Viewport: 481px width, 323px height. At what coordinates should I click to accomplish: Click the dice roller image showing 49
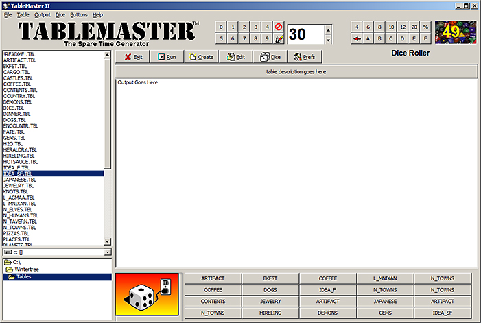pyautogui.click(x=456, y=32)
